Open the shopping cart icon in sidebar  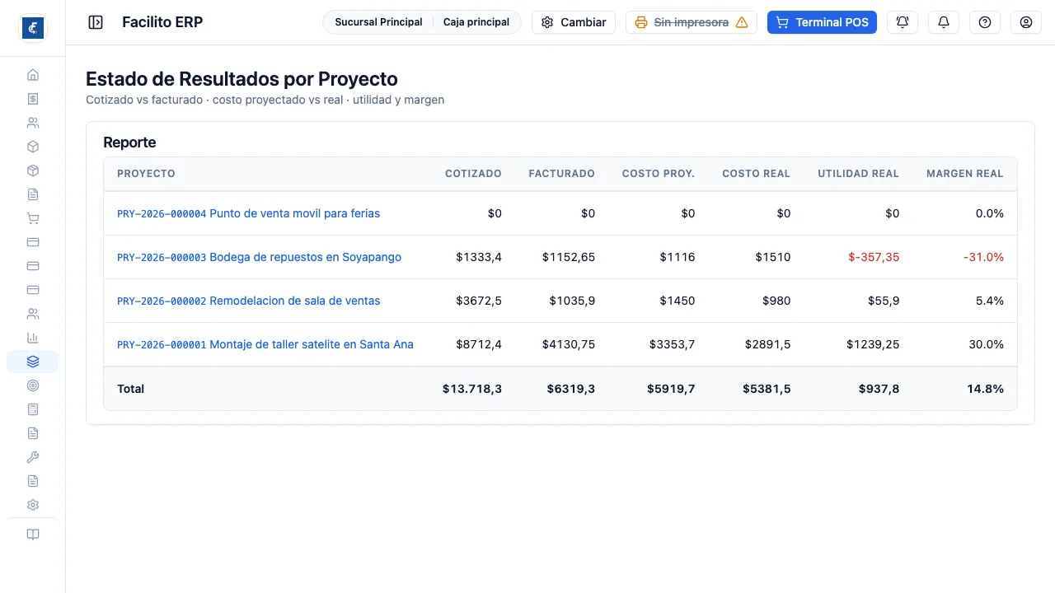33,218
